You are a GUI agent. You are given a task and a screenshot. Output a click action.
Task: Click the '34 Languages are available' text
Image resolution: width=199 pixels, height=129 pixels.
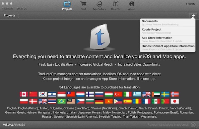pyautogui.click(x=99, y=87)
